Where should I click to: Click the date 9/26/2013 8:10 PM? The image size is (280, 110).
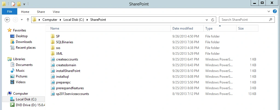click(x=186, y=71)
